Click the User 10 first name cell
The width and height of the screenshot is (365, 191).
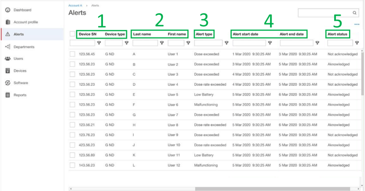[174, 145]
